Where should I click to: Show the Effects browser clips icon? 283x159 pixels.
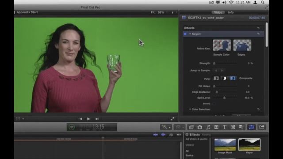pyautogui.click(x=191, y=127)
